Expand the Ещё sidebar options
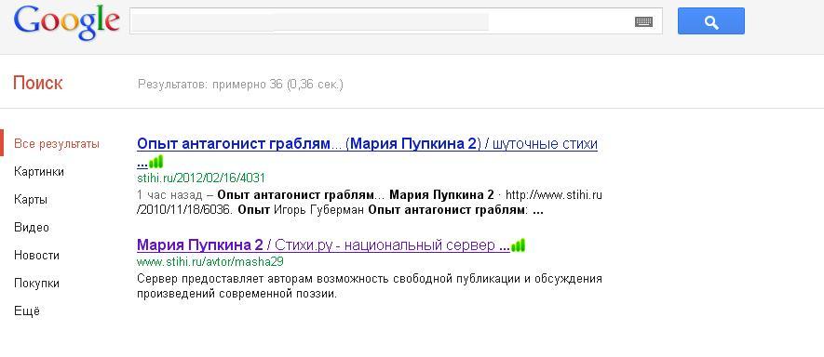824x357 pixels. (27, 311)
